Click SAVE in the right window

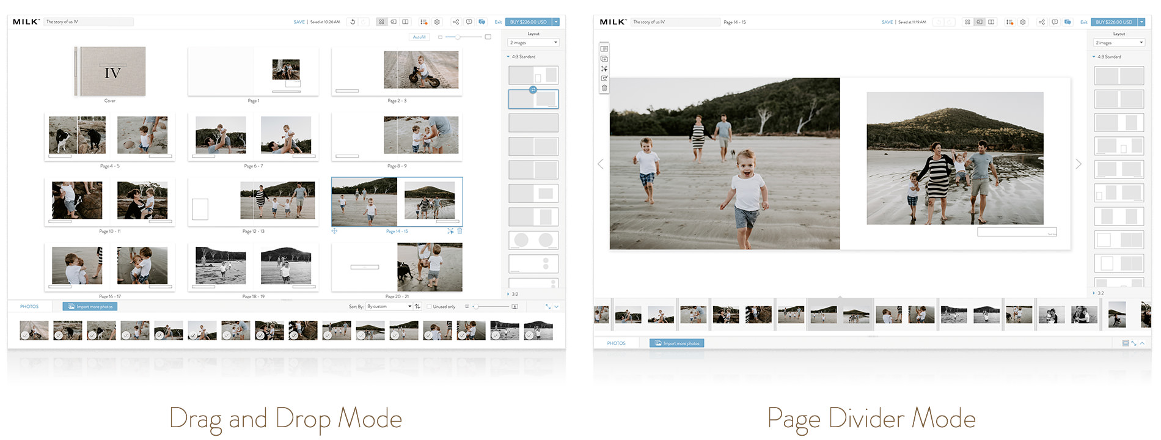(x=887, y=22)
